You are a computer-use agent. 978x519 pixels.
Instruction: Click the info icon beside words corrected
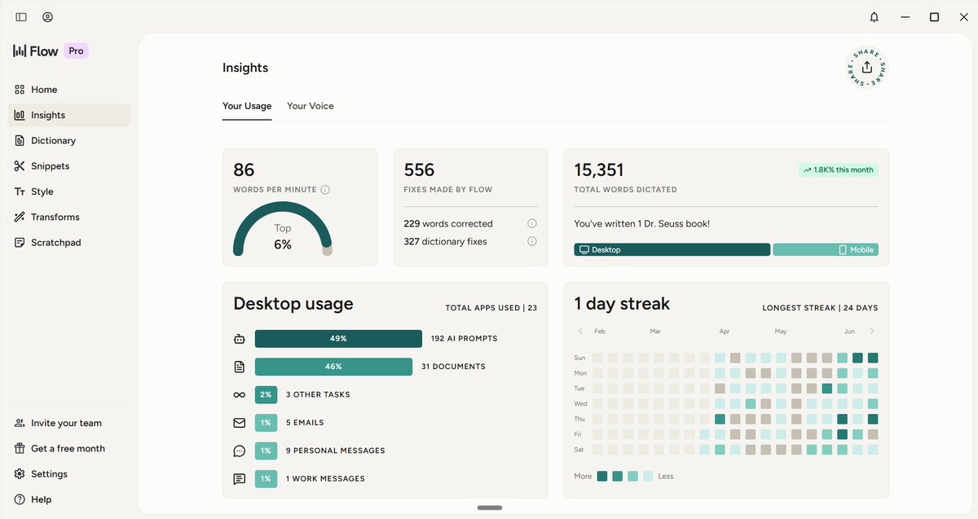(532, 223)
